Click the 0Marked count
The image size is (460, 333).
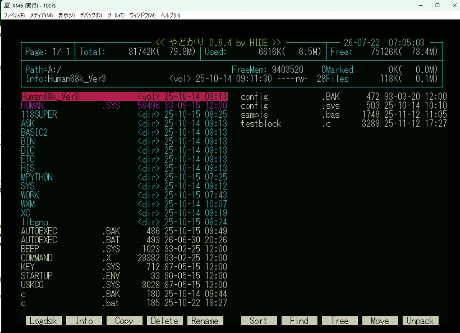[337, 70]
